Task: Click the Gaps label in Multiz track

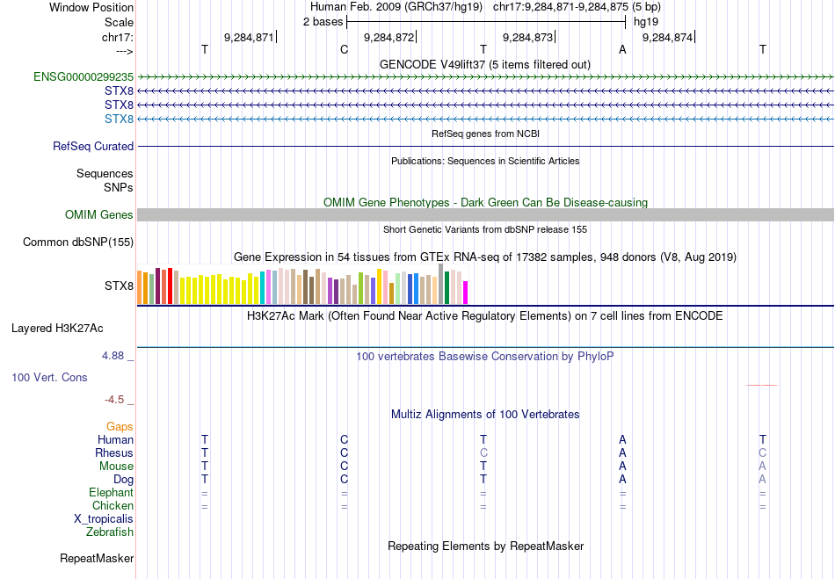Action: click(x=120, y=426)
